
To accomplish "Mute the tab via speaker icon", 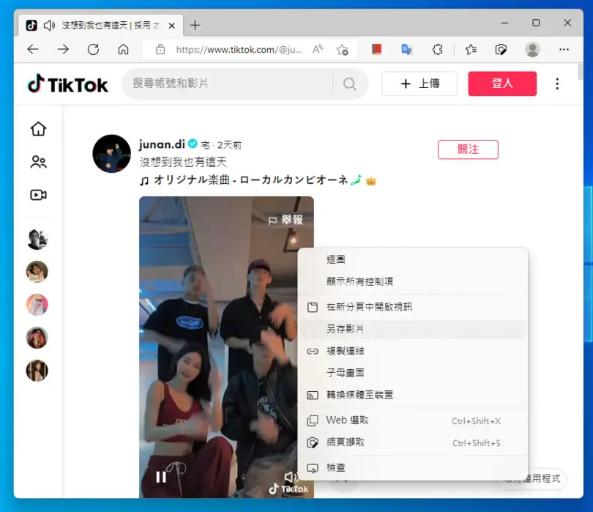I will pos(49,26).
